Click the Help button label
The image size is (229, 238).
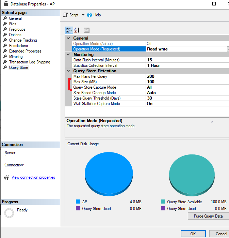tap(97, 15)
